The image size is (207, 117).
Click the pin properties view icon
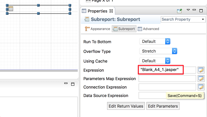[x=180, y=11]
